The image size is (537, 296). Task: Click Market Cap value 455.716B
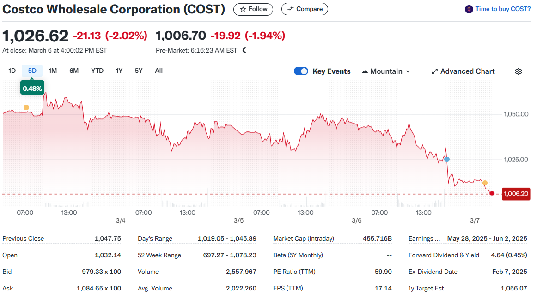pos(378,238)
